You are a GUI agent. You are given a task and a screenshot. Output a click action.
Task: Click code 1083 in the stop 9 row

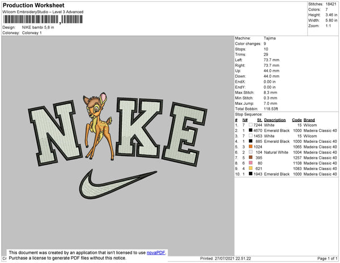(297, 168)
